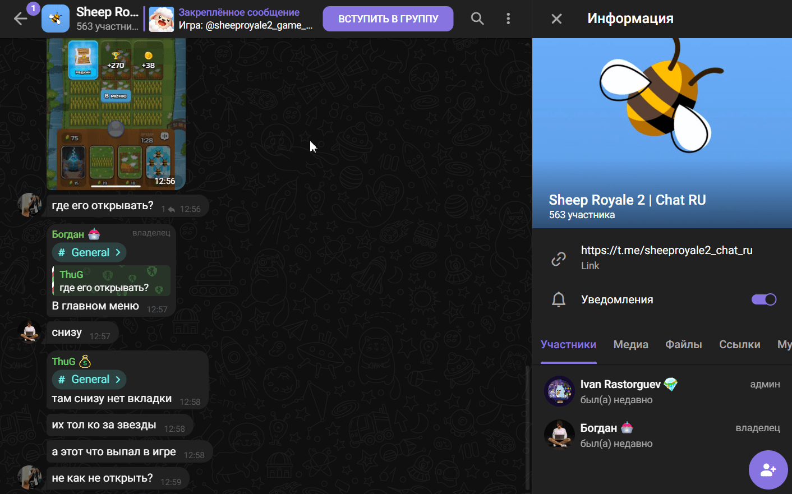
Task: Open the avatar beside the 'снизу' message
Action: pyautogui.click(x=29, y=332)
